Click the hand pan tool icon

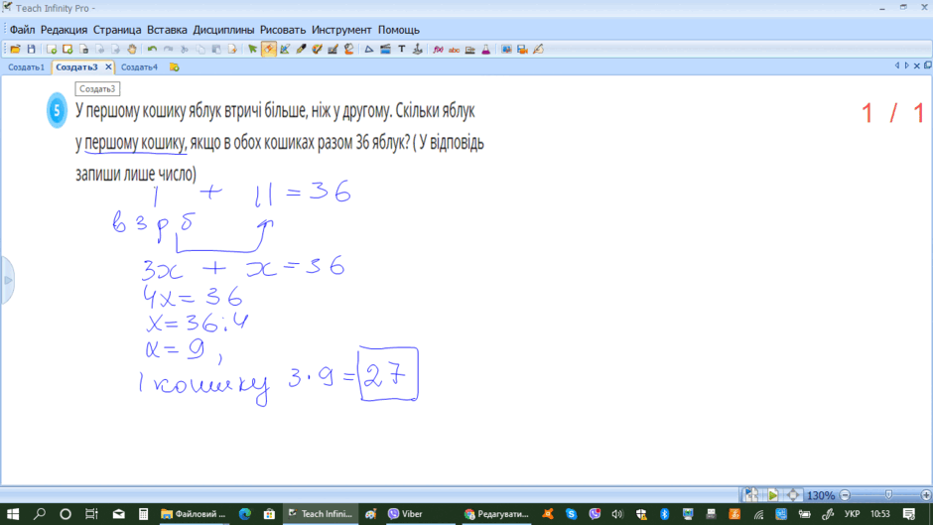coord(132,50)
